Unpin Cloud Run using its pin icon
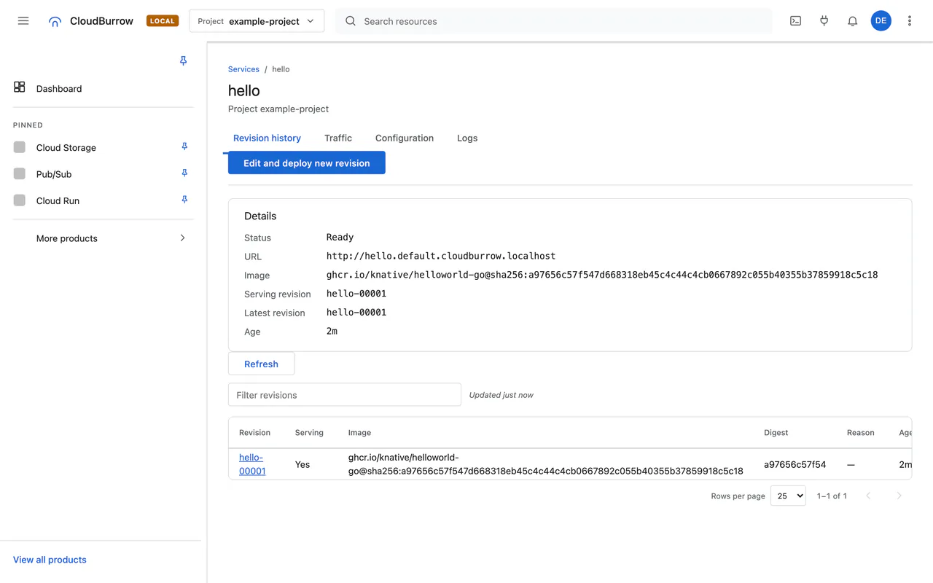The height and width of the screenshot is (583, 933). [x=184, y=200]
